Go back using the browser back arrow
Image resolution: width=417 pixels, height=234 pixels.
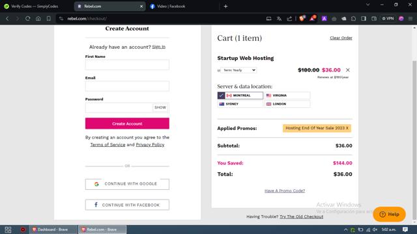[x=7, y=19]
